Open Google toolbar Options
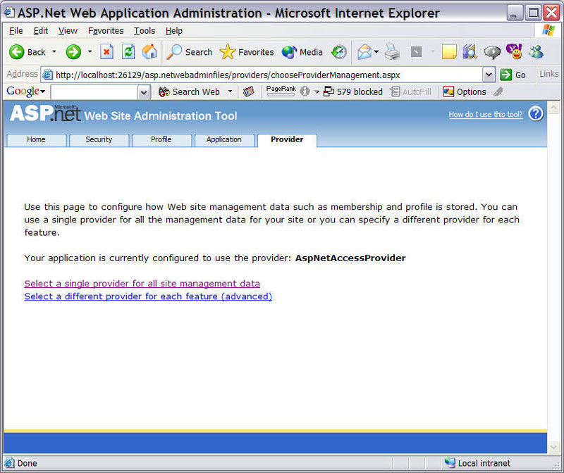Screen dimensions: 564x473 (465, 92)
